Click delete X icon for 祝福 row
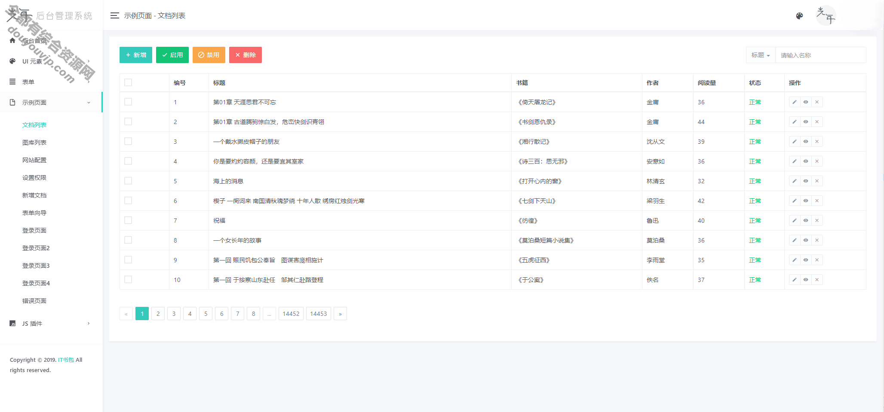The width and height of the screenshot is (884, 412). tap(817, 221)
